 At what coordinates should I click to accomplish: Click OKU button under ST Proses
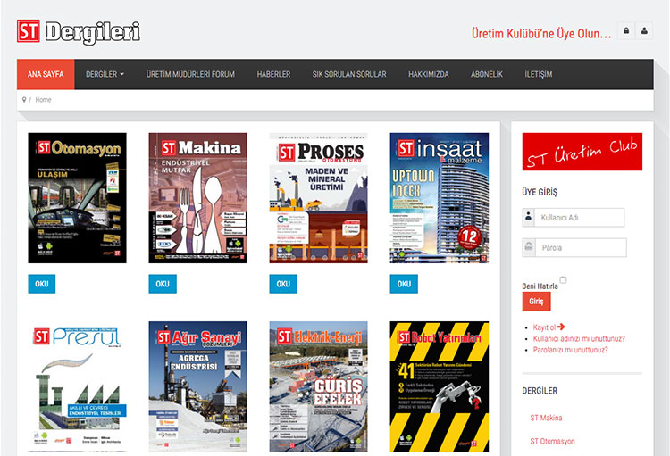[x=283, y=284]
